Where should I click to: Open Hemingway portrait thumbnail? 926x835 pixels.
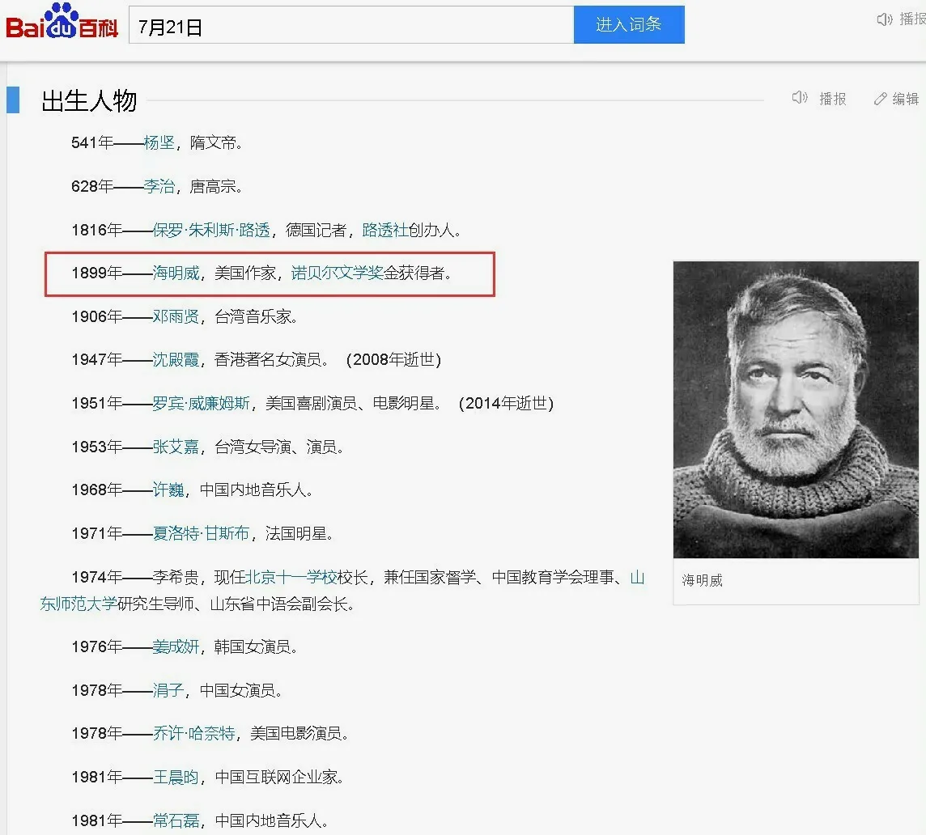pyautogui.click(x=796, y=409)
